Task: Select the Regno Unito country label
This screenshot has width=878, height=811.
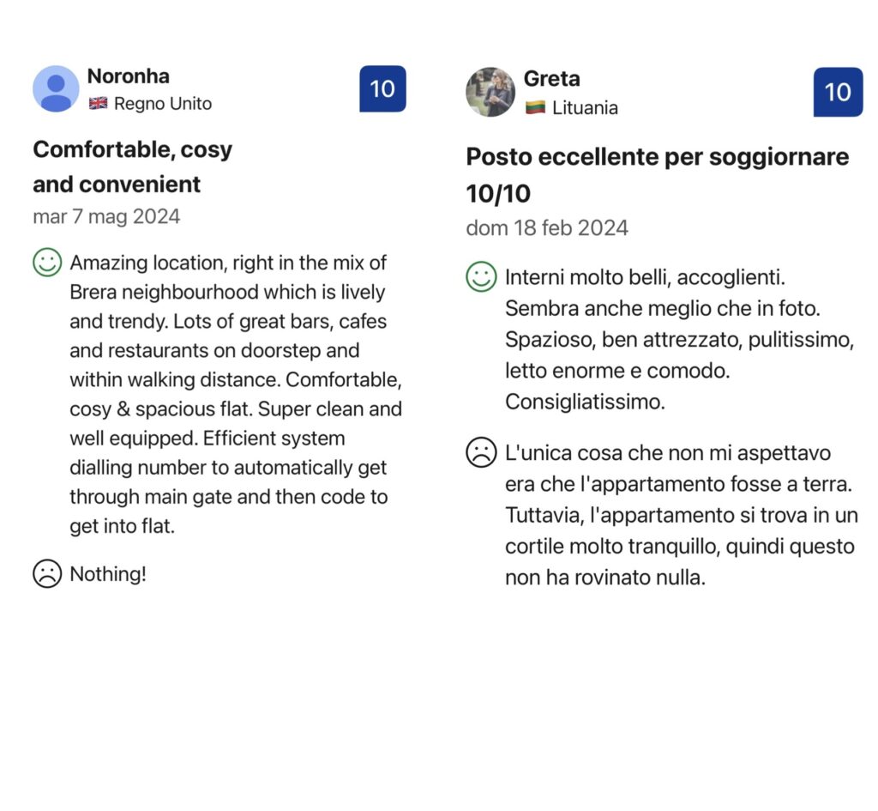Action: tap(163, 104)
